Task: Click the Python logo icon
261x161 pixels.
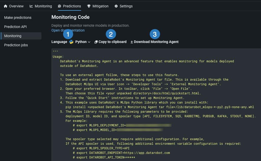Action: pos(71,42)
